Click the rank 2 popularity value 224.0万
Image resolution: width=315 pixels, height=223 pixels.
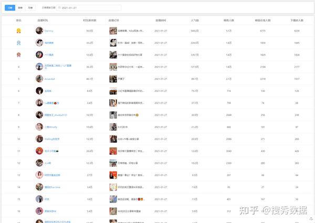194,43
